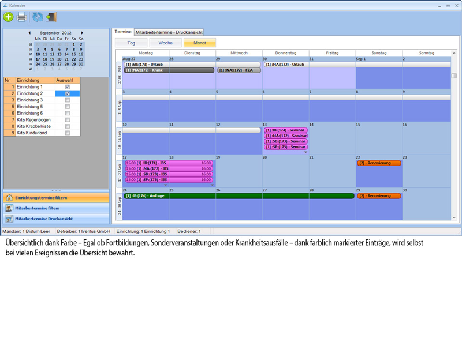462x346 pixels.
Task: Click house icon beside Einrichtungstermine filtern
Action: (x=9, y=198)
